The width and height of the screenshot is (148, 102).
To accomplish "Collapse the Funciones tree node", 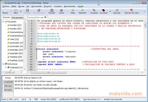I will 3,22.
